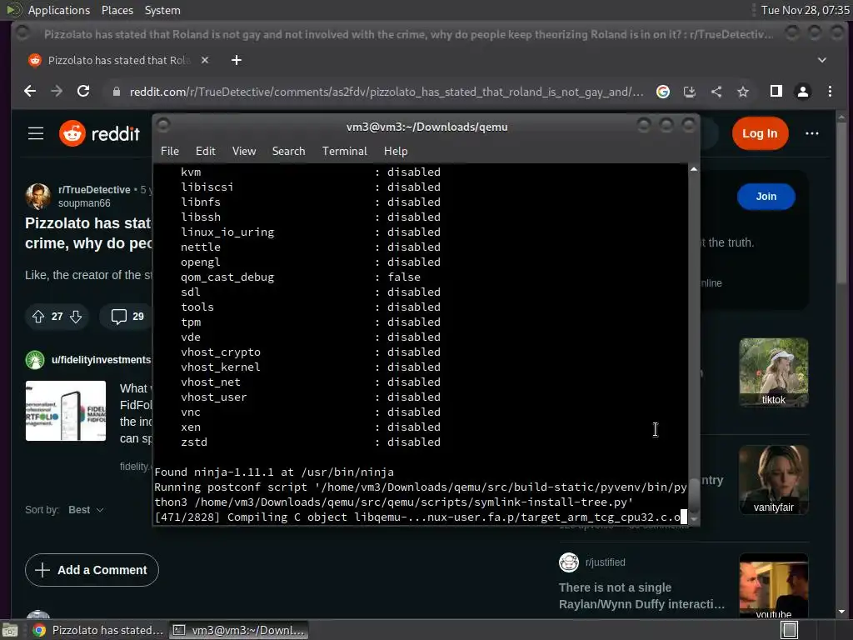Click the Reddit logo to go home

100,133
